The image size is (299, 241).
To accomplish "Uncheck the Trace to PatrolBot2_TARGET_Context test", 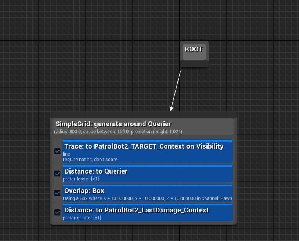I will click(57, 151).
